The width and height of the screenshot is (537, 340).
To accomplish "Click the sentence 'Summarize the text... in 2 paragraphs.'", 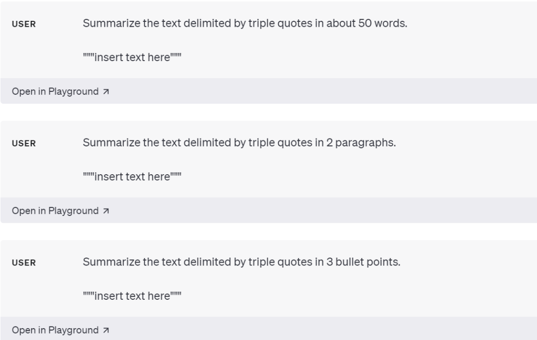I will 239,142.
